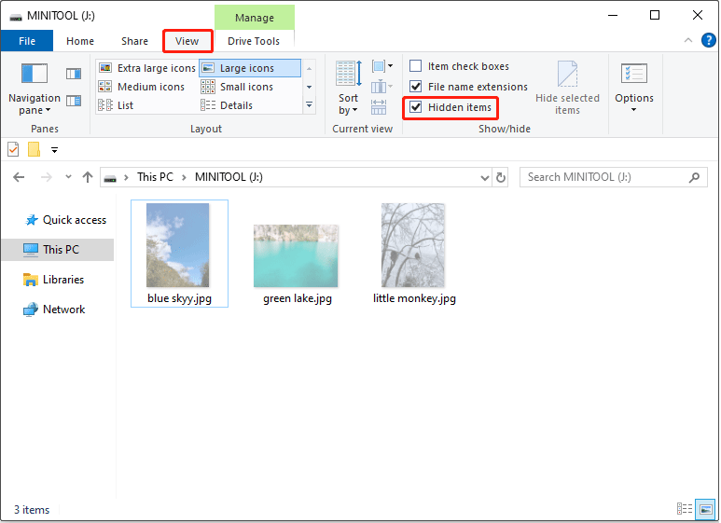Uncheck File name extensions
The width and height of the screenshot is (721, 523).
point(416,87)
